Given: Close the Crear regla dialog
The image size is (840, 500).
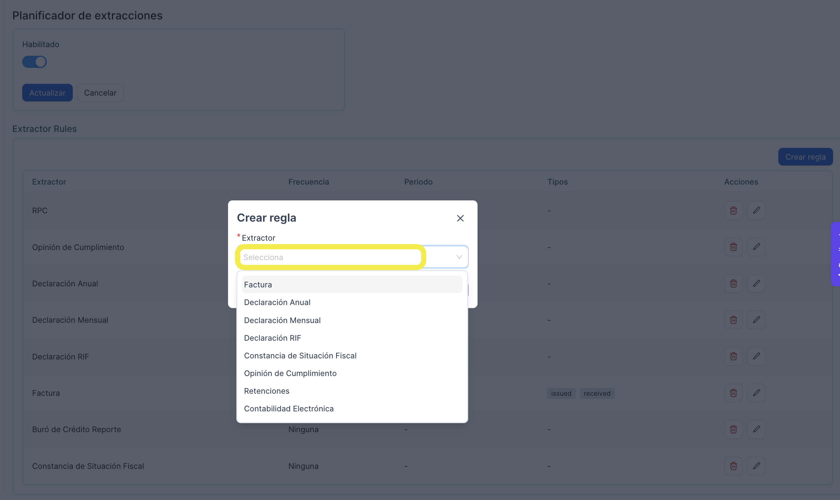Looking at the screenshot, I should 460,218.
